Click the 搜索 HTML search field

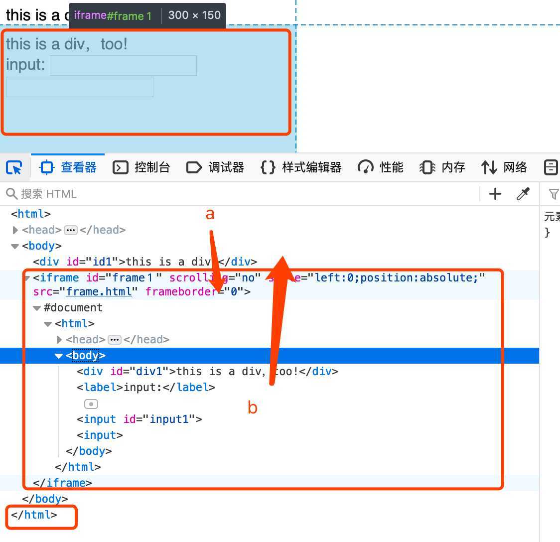pyautogui.click(x=239, y=194)
